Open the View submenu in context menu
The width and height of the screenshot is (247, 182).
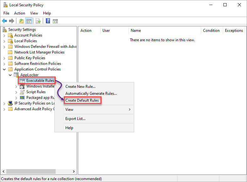pos(94,110)
